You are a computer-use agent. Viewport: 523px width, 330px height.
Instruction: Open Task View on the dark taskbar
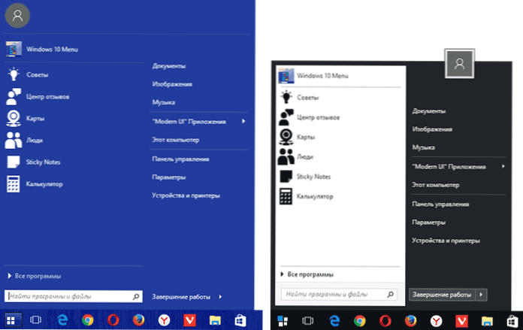(307, 321)
